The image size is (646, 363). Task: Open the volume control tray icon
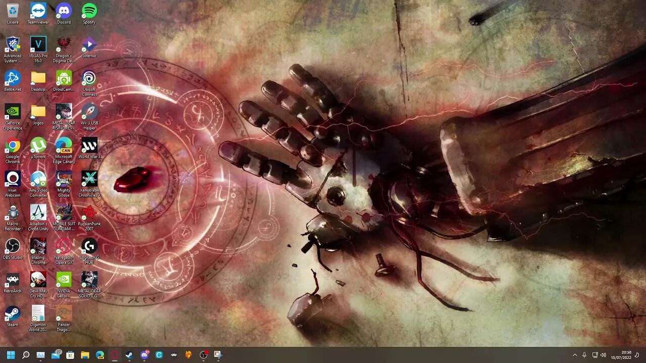(603, 355)
